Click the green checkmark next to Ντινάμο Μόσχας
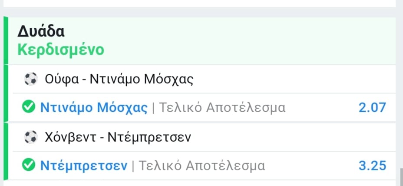403x186 pixels. pos(29,107)
